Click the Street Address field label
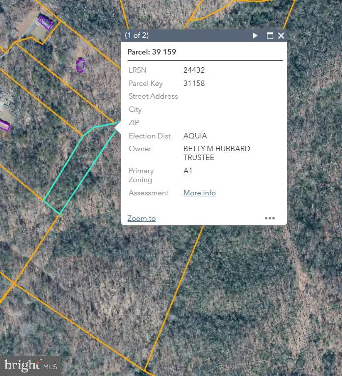 (x=153, y=96)
